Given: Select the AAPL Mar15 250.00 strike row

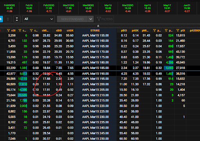Looking at the screenshot, I should click(95, 139).
